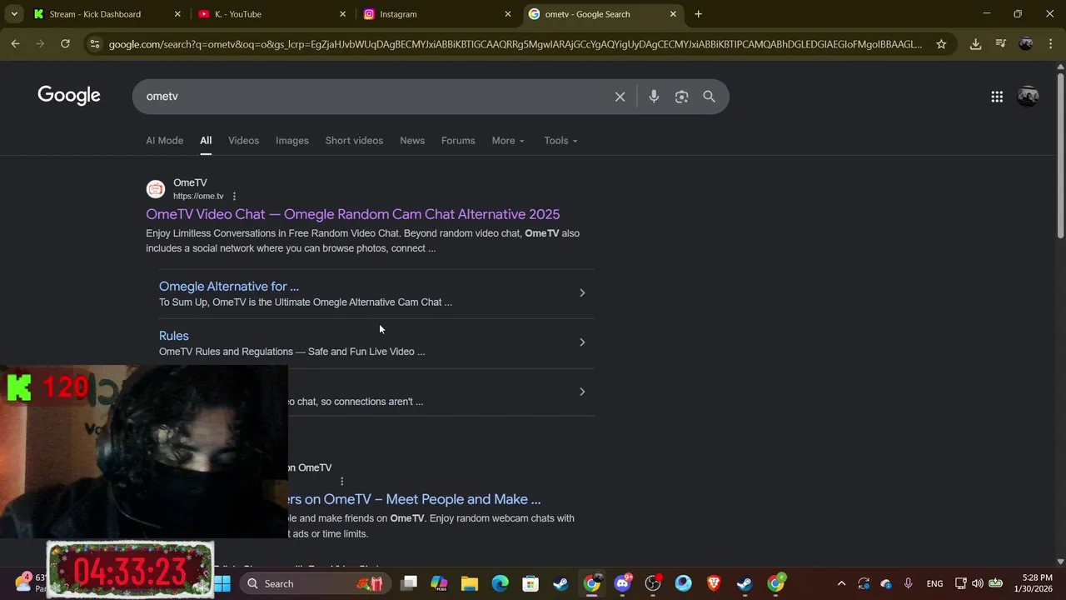Select the All results tab
The height and width of the screenshot is (600, 1066).
(206, 141)
